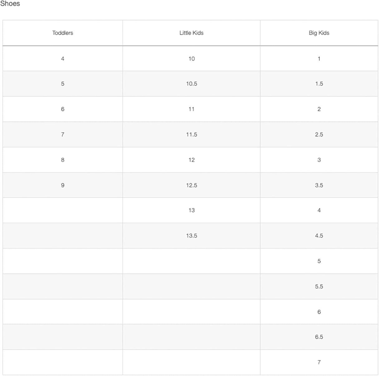The image size is (379, 376).
Task: Choose size 3.5 in Big Kids
Action: [x=319, y=185]
